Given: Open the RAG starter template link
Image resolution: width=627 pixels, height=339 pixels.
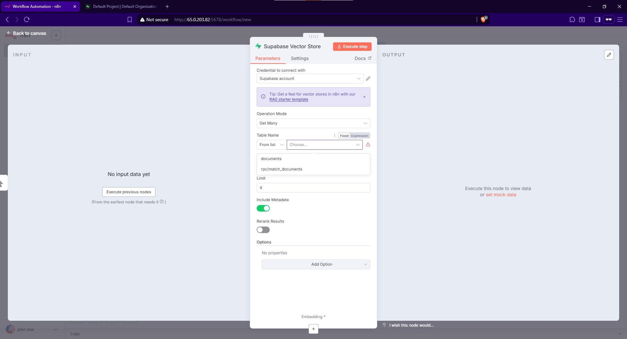Looking at the screenshot, I should click(x=289, y=99).
